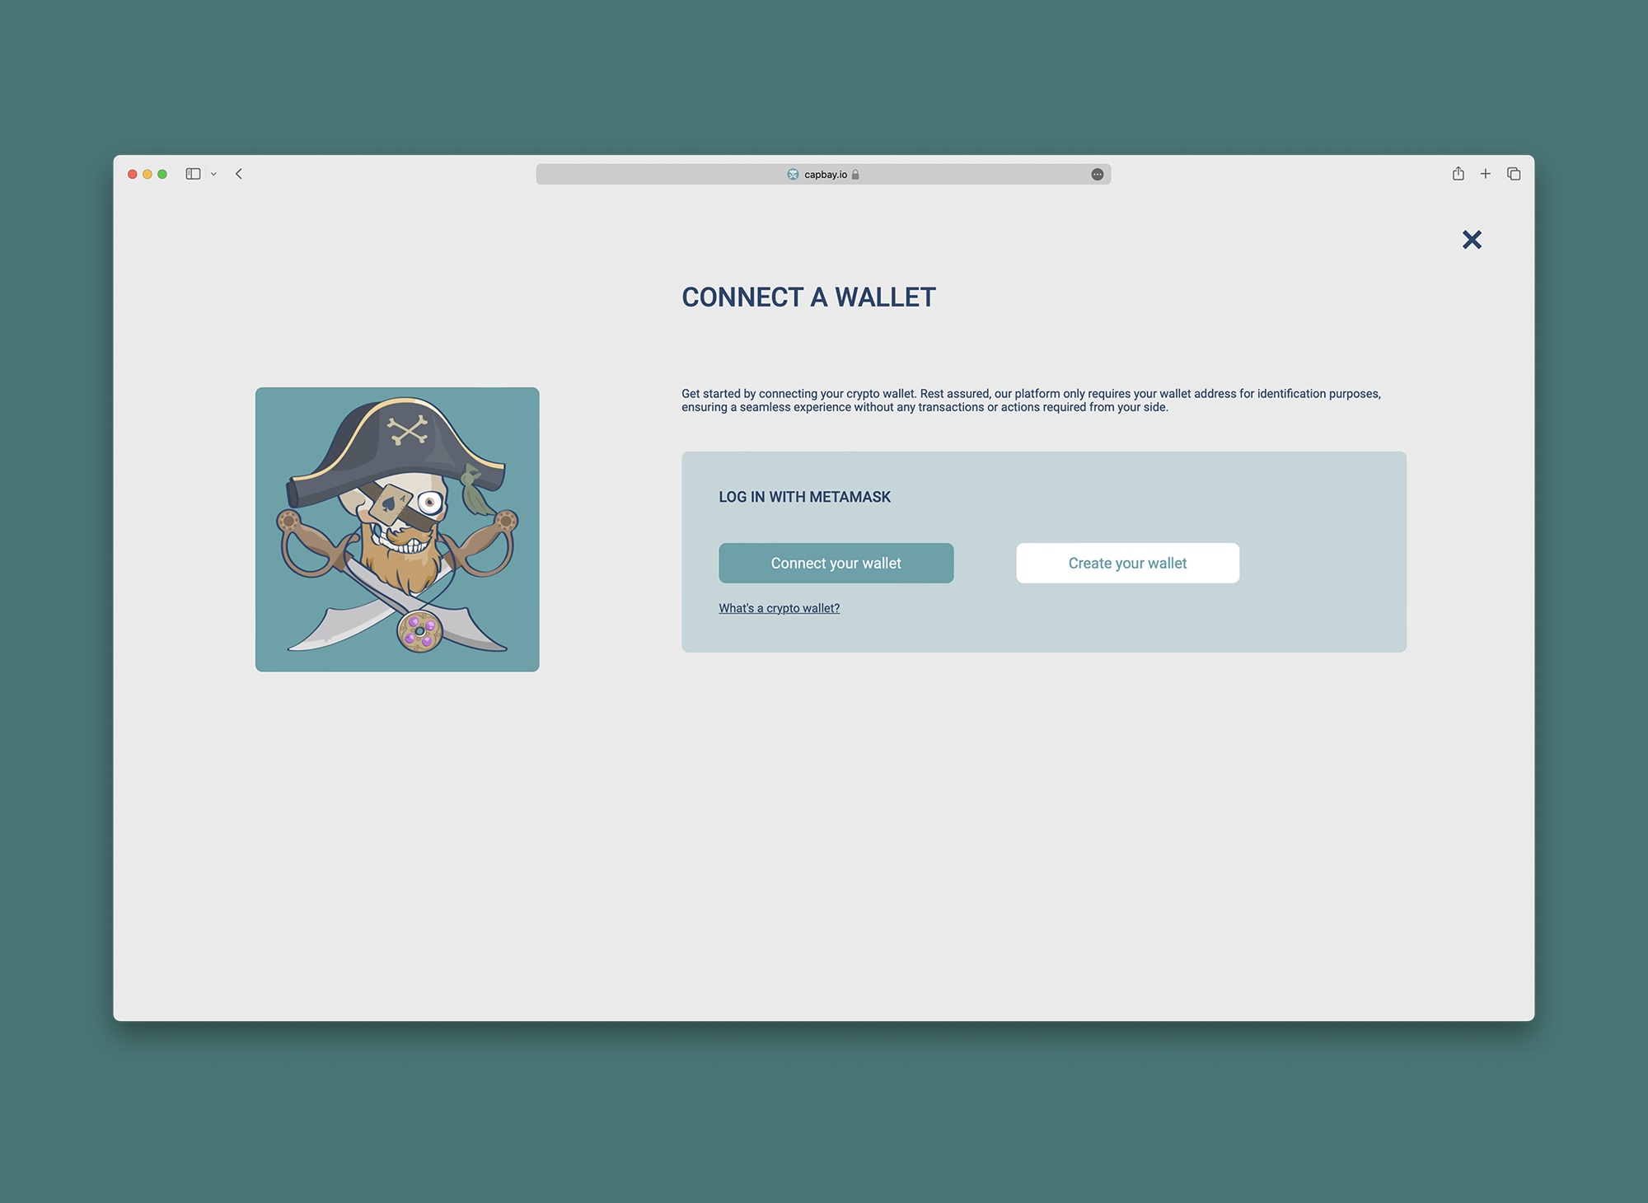Click the Connect your wallet button
Image resolution: width=1648 pixels, height=1203 pixels.
pos(836,562)
